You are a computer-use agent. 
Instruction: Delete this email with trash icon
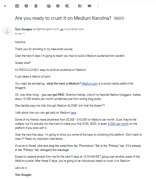click(x=36, y=6)
